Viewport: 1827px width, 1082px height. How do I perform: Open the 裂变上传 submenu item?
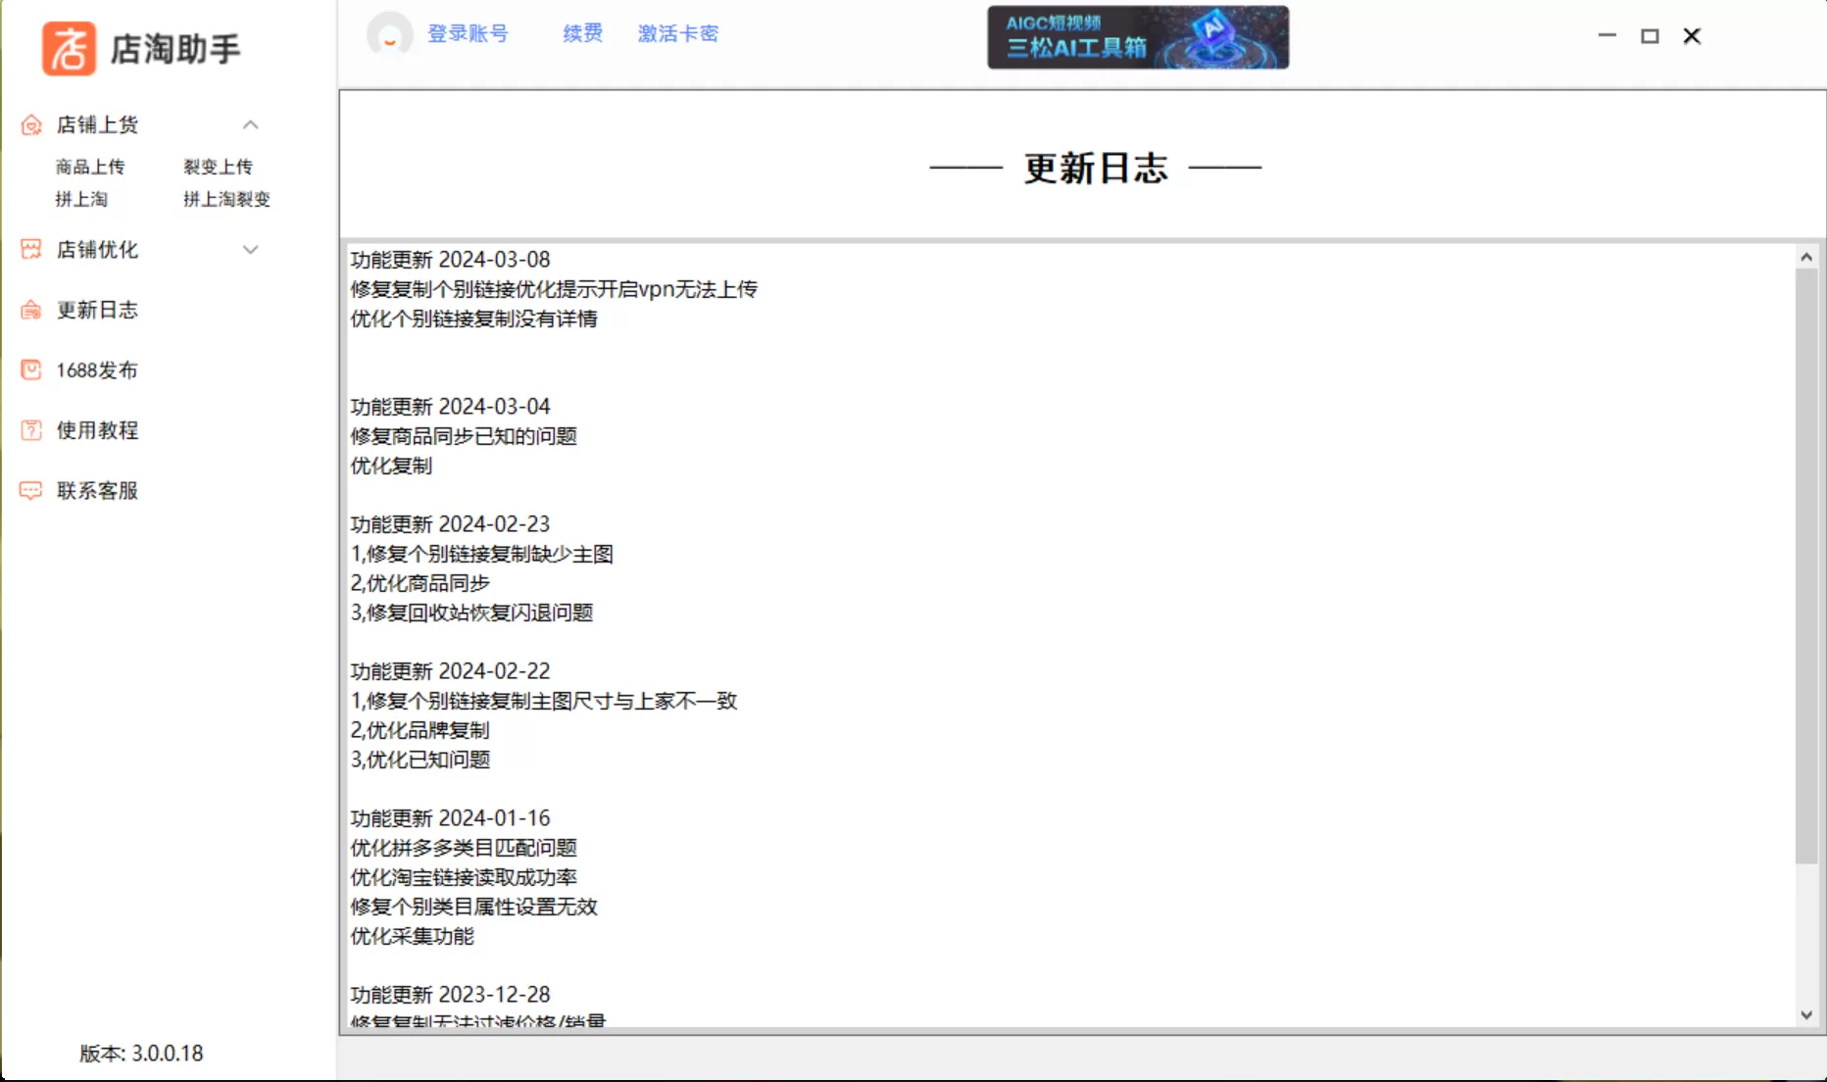click(218, 167)
